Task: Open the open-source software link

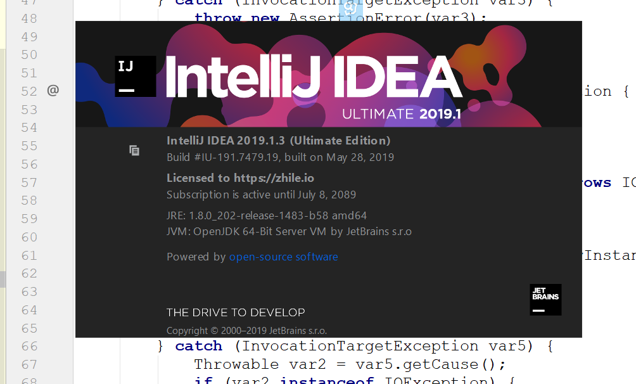Action: 283,257
